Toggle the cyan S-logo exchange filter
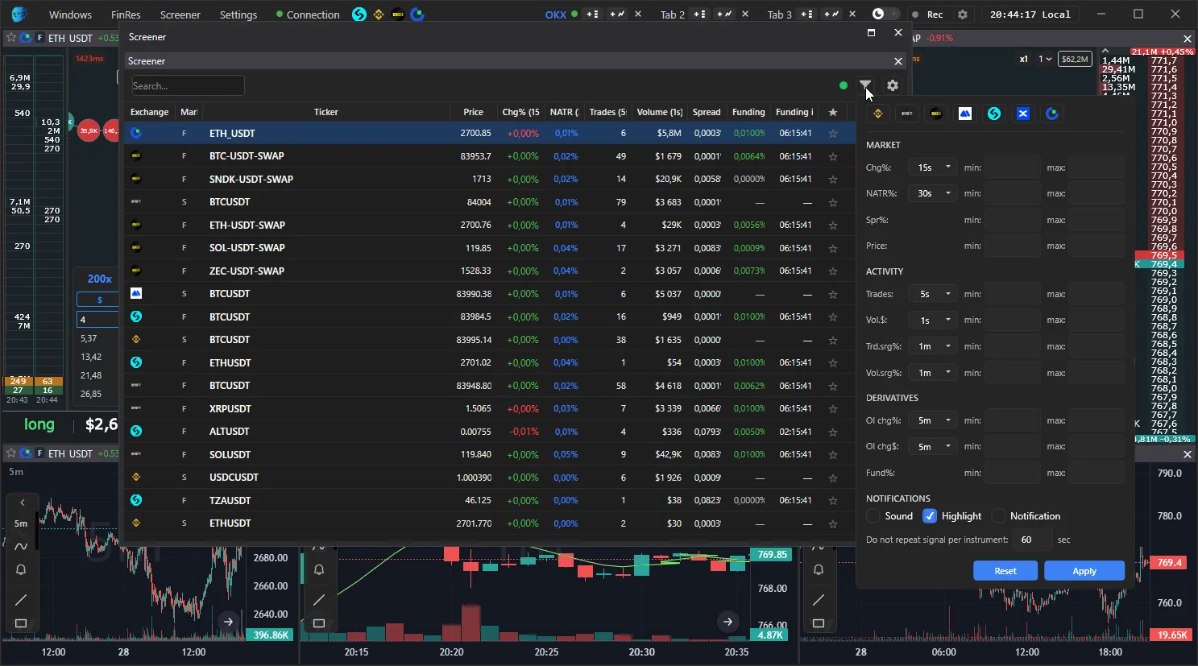This screenshot has height=666, width=1198. coord(994,114)
